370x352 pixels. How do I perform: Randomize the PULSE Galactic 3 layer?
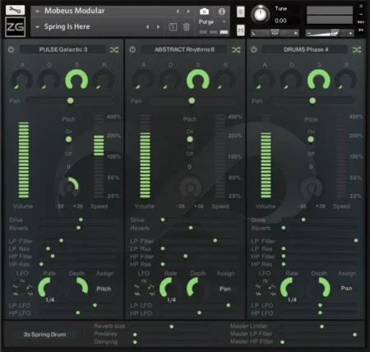pyautogui.click(x=114, y=49)
